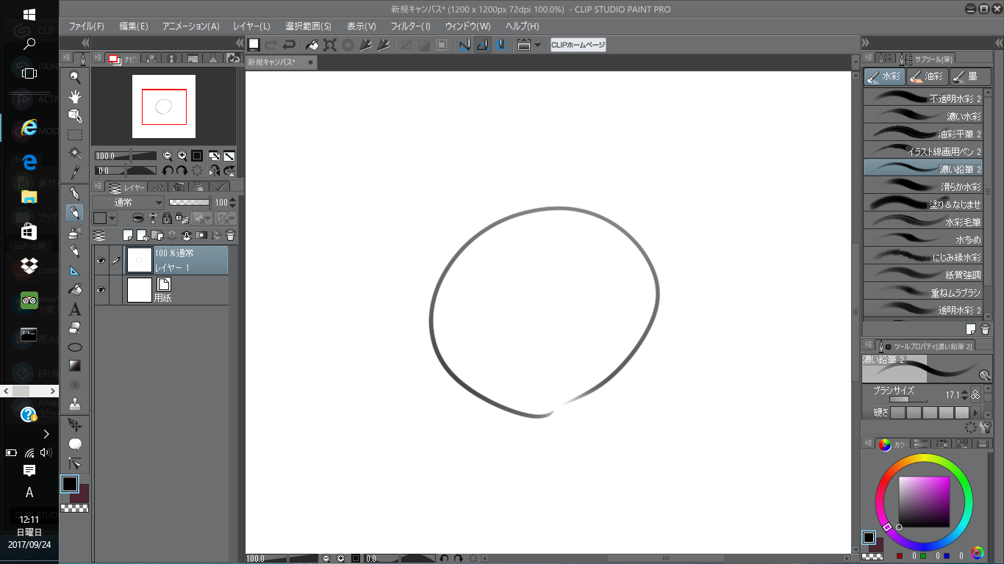Open the フィルター(I) menu
The height and width of the screenshot is (564, 1004).
[410, 26]
